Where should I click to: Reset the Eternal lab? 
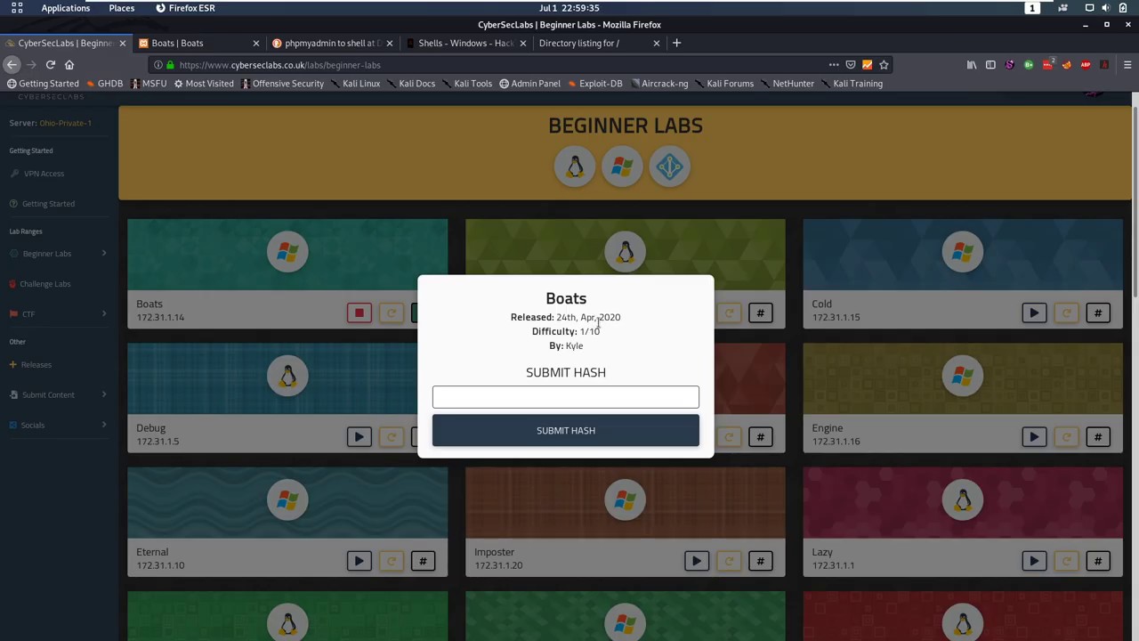coord(392,561)
